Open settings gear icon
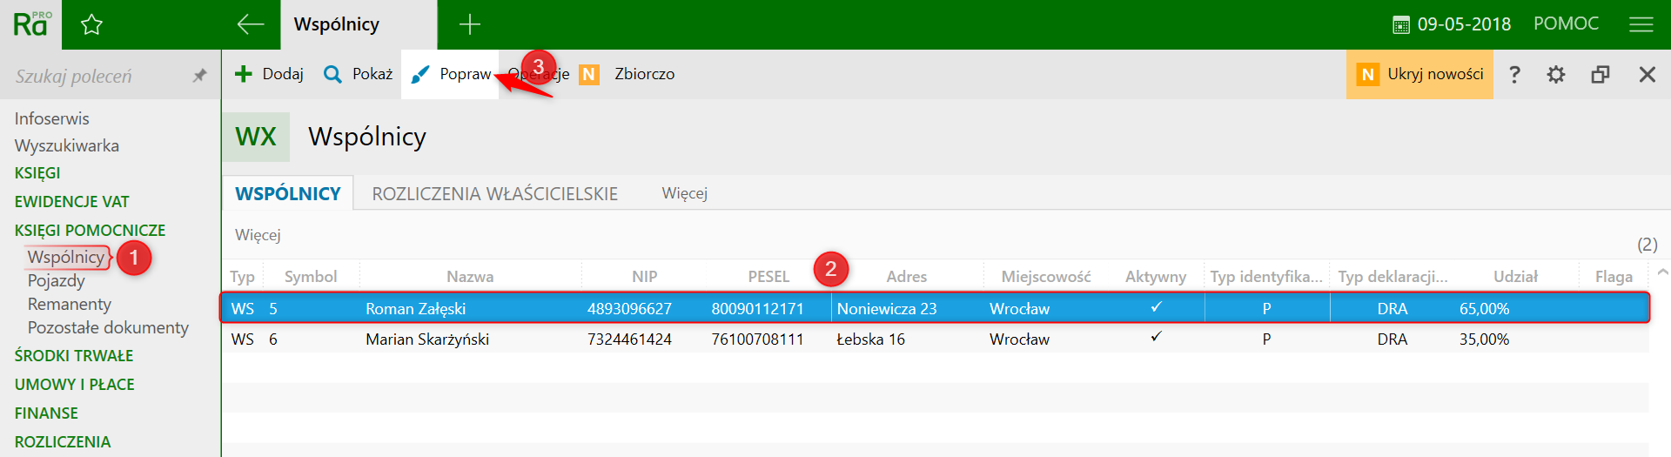This screenshot has height=457, width=1671. tap(1556, 74)
